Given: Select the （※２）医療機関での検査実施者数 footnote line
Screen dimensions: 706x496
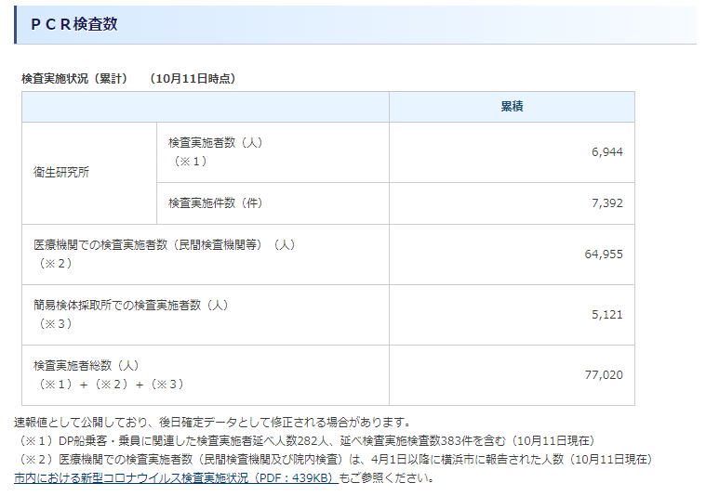Looking at the screenshot, I should 334,459.
